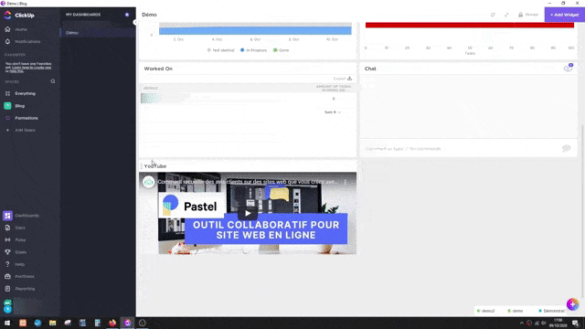This screenshot has height=329, width=585.
Task: Click the Export download icon in Worked On
Action: pos(349,79)
